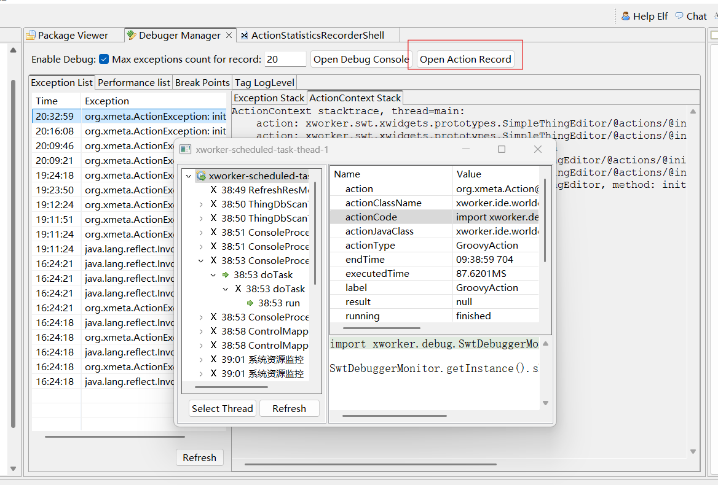718x485 pixels.
Task: Click Refresh below the exception list
Action: coord(199,457)
